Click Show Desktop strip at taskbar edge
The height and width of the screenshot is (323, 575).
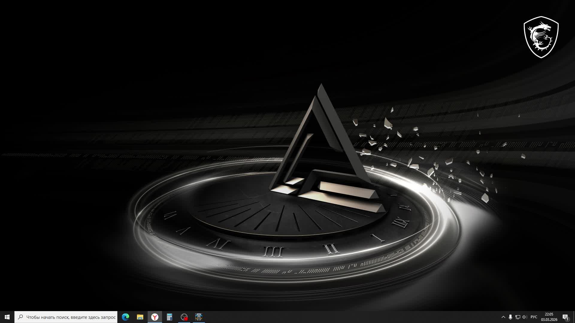574,317
